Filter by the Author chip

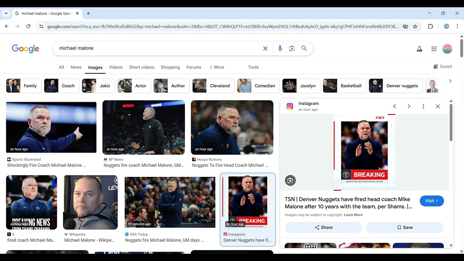(x=171, y=86)
